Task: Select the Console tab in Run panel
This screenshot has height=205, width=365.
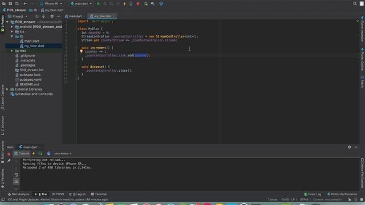Action: [22, 153]
